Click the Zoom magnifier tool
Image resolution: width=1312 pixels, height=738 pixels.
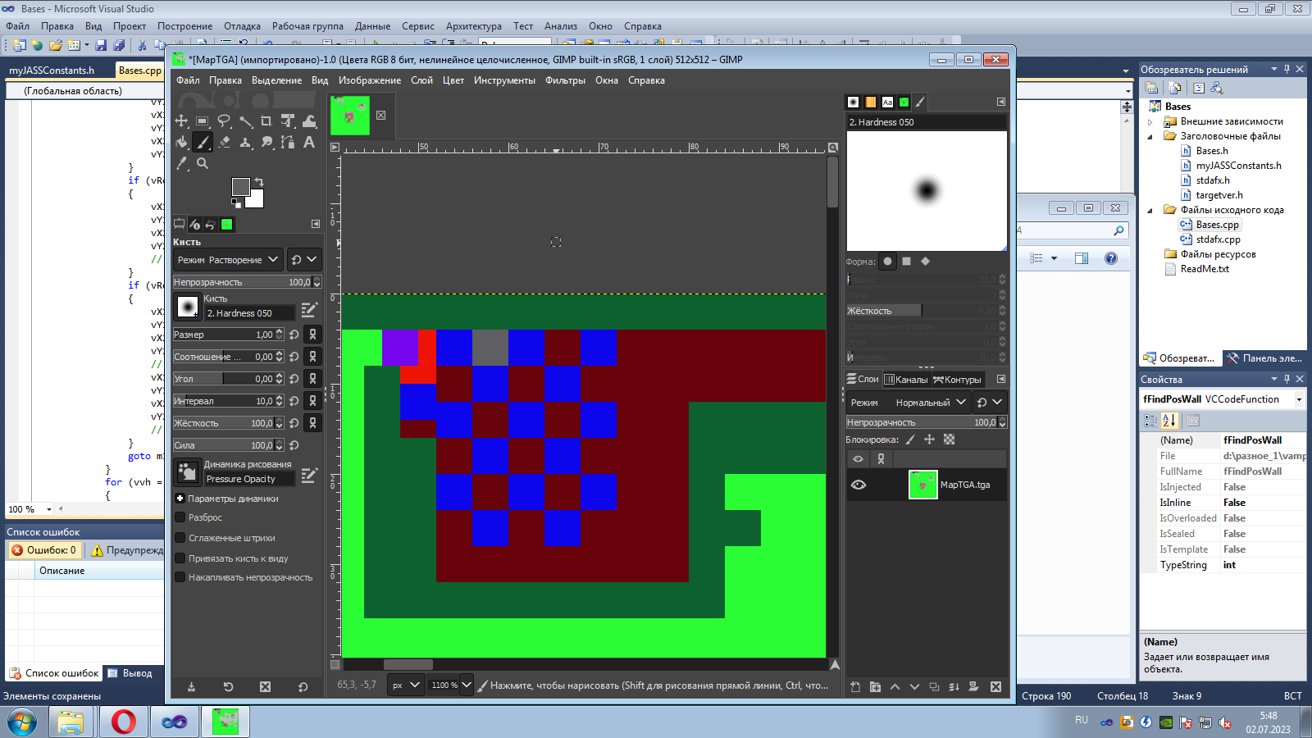[203, 164]
